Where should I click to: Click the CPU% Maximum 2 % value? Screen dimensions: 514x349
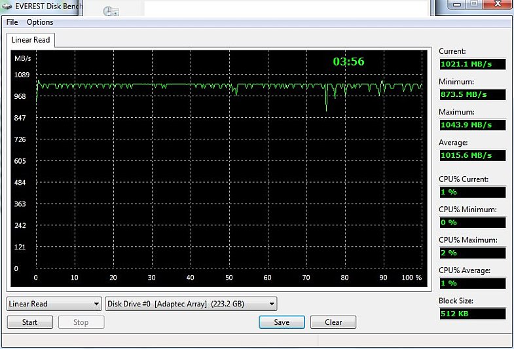[x=473, y=253]
